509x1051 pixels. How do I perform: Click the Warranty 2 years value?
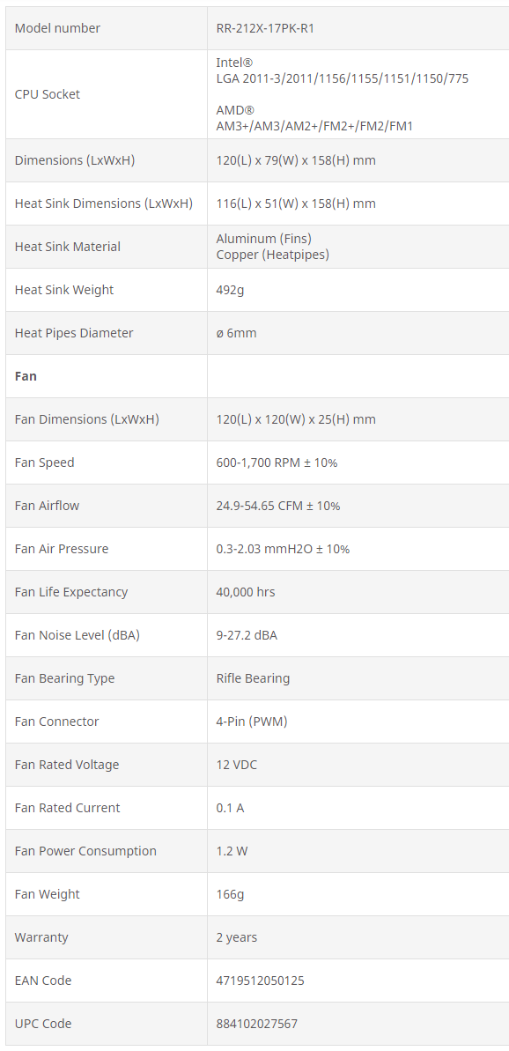coord(236,937)
